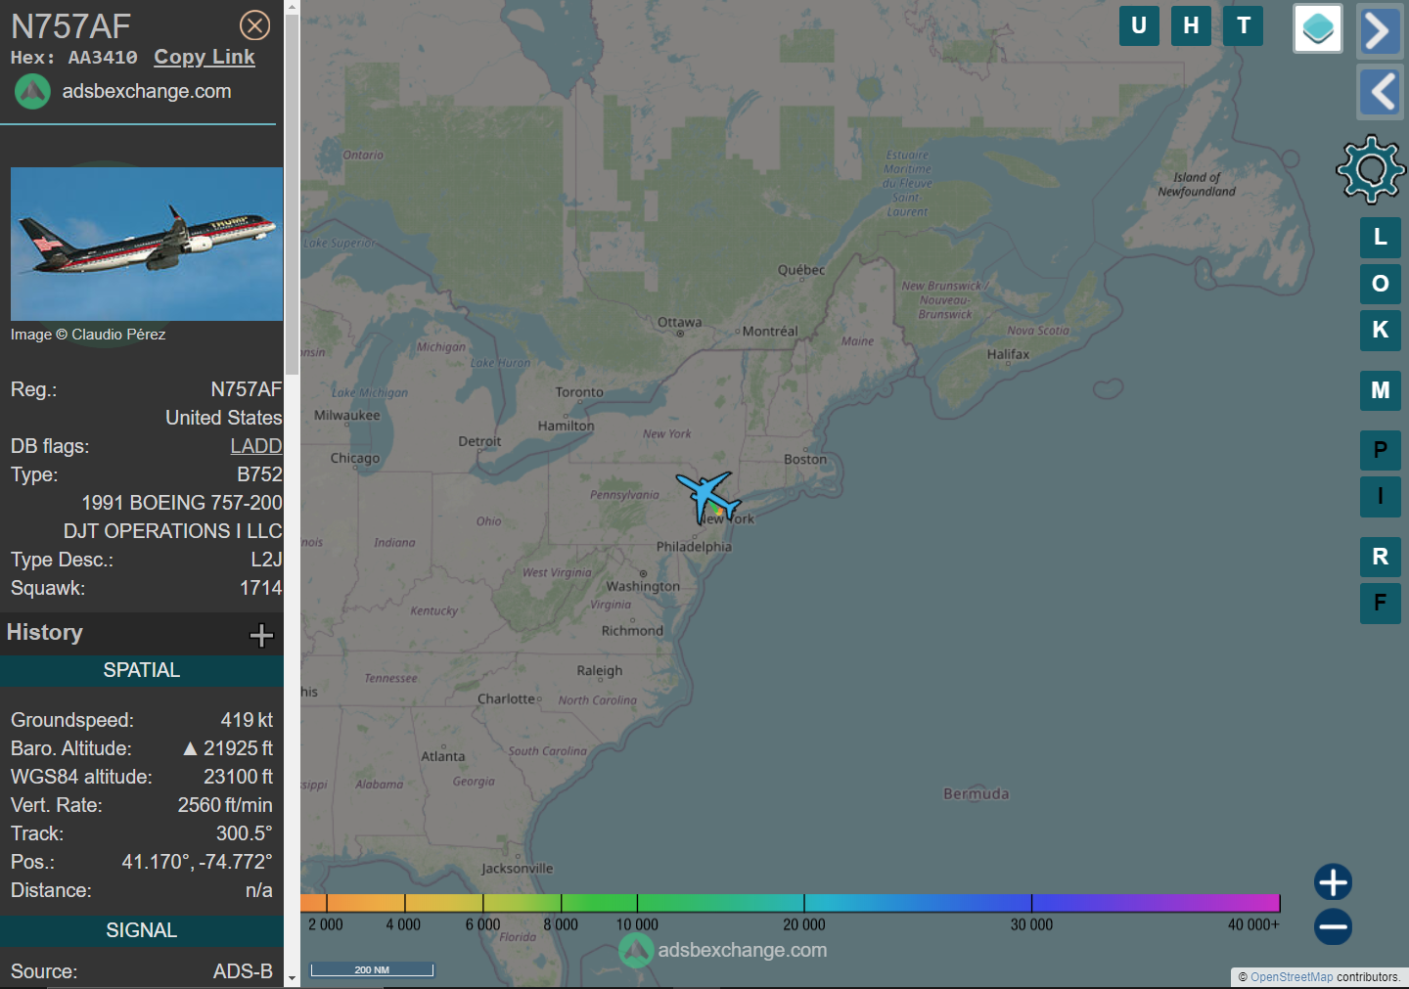Click the 10 000 altitude legend label

coord(637,924)
